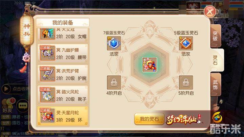The height and width of the screenshot is (137, 244).
Task: Select the locked 5阶开启 slot
Action: click(186, 83)
